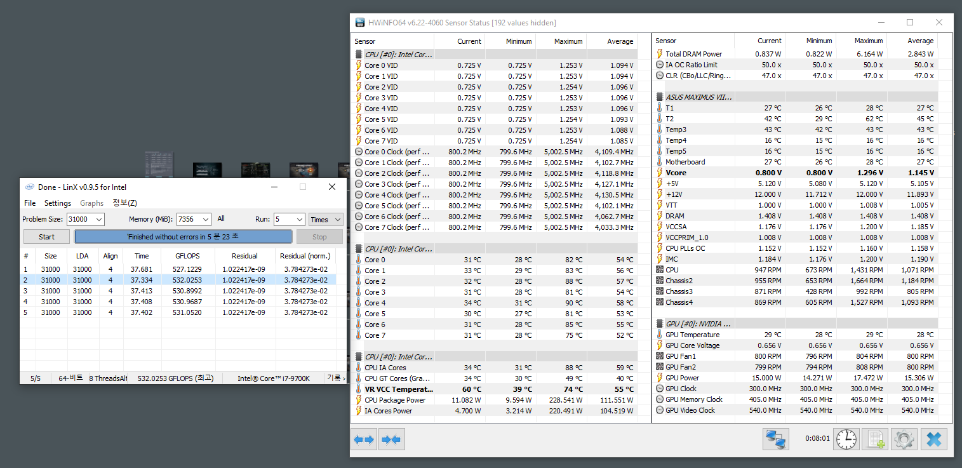Click the Graphs menu in LinX

coord(92,203)
